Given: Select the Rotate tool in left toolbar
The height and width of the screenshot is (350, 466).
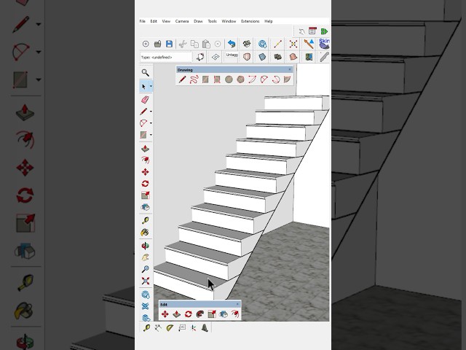Looking at the screenshot, I should pos(145,184).
